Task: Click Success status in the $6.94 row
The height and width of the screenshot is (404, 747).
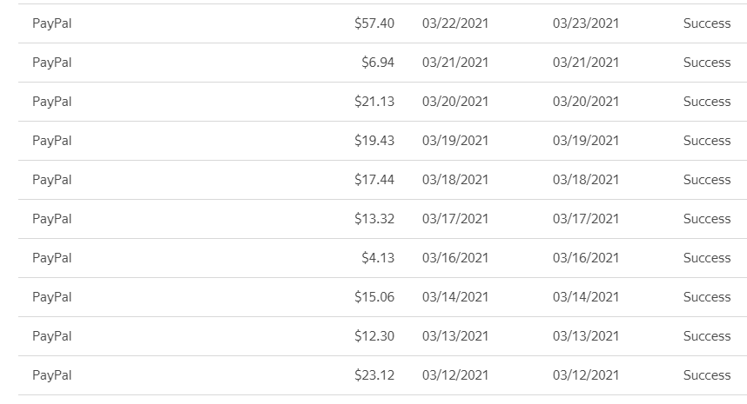Action: point(706,63)
